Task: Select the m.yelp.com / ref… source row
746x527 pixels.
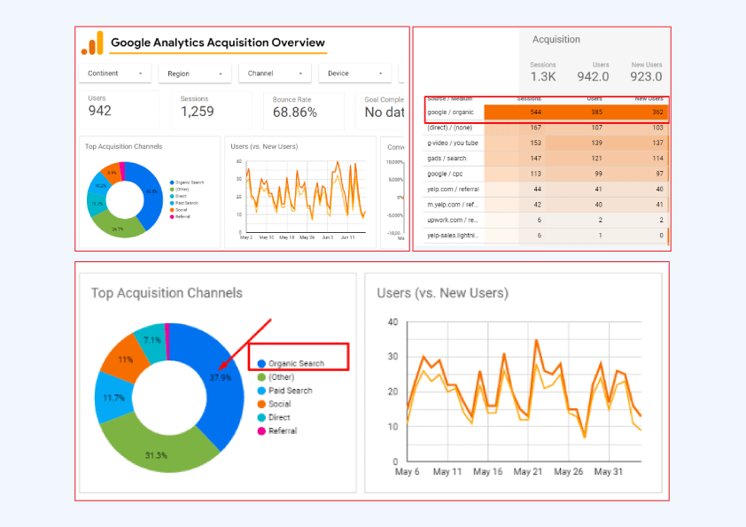Action: pyautogui.click(x=546, y=205)
